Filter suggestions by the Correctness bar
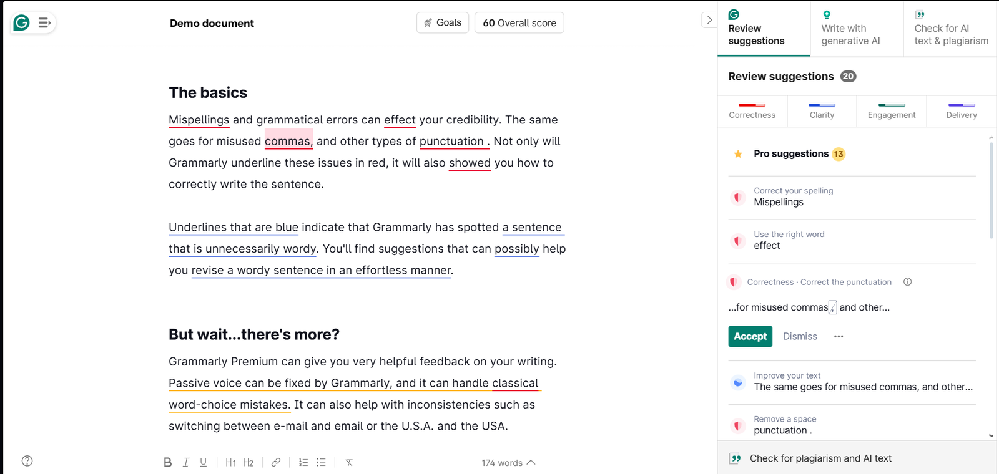Screen dimensions: 999x474 (x=752, y=110)
